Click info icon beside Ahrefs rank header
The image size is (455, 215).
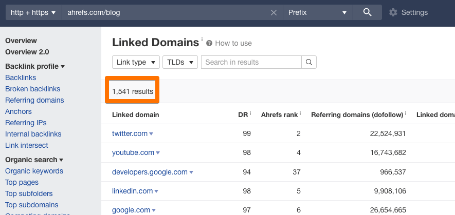pyautogui.click(x=300, y=113)
